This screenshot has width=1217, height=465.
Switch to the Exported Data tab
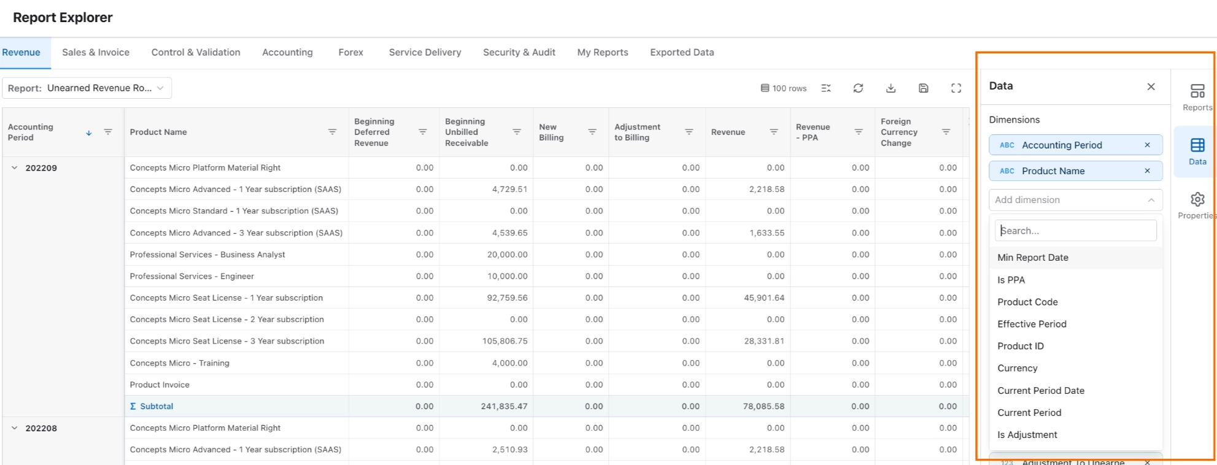[682, 53]
